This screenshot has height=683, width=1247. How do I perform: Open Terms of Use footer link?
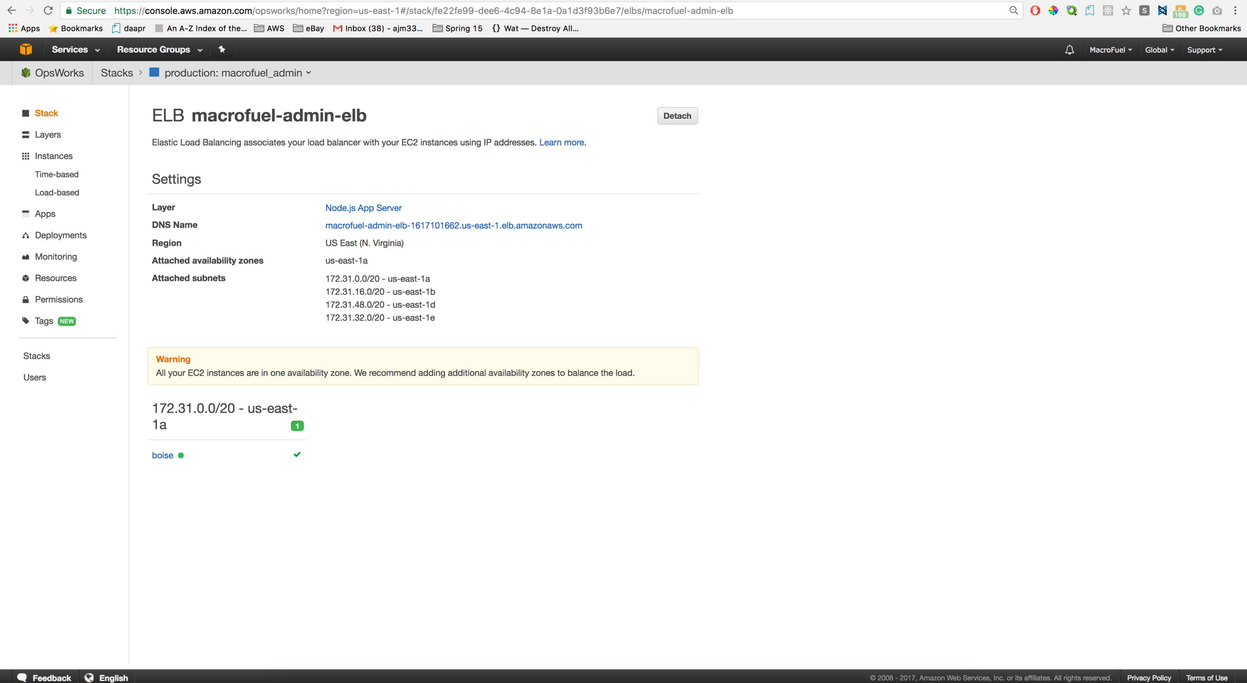(1207, 678)
